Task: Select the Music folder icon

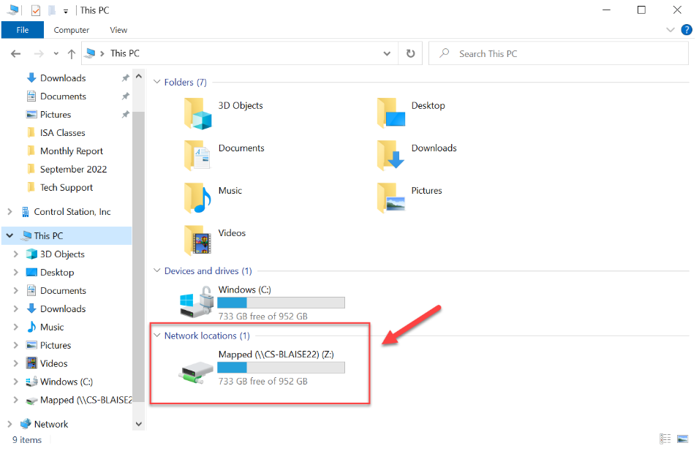Action: [x=197, y=198]
